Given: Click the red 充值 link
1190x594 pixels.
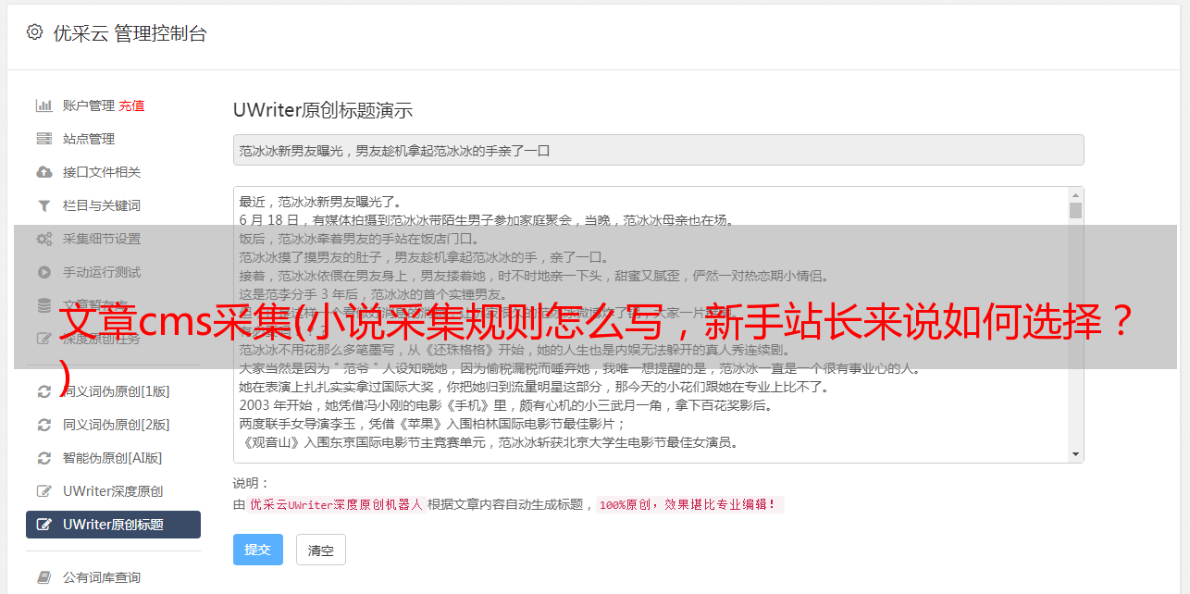Looking at the screenshot, I should point(131,105).
